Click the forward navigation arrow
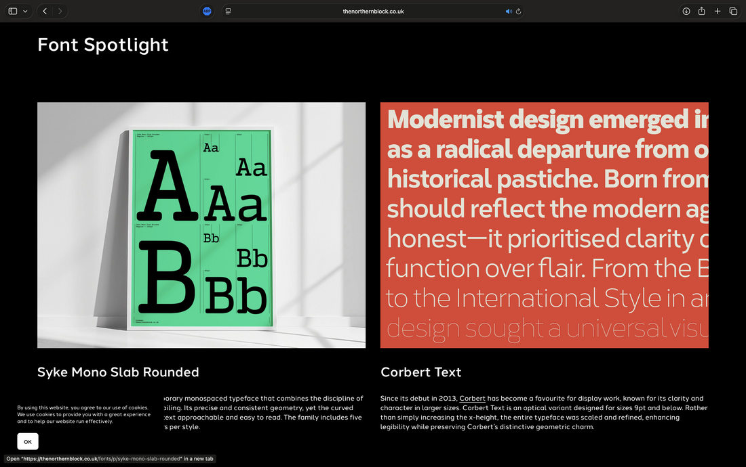746x467 pixels. pos(60,12)
